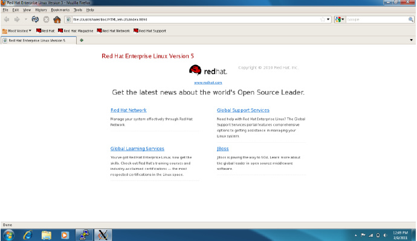Click the page identity icon in address bar

[x=68, y=19]
